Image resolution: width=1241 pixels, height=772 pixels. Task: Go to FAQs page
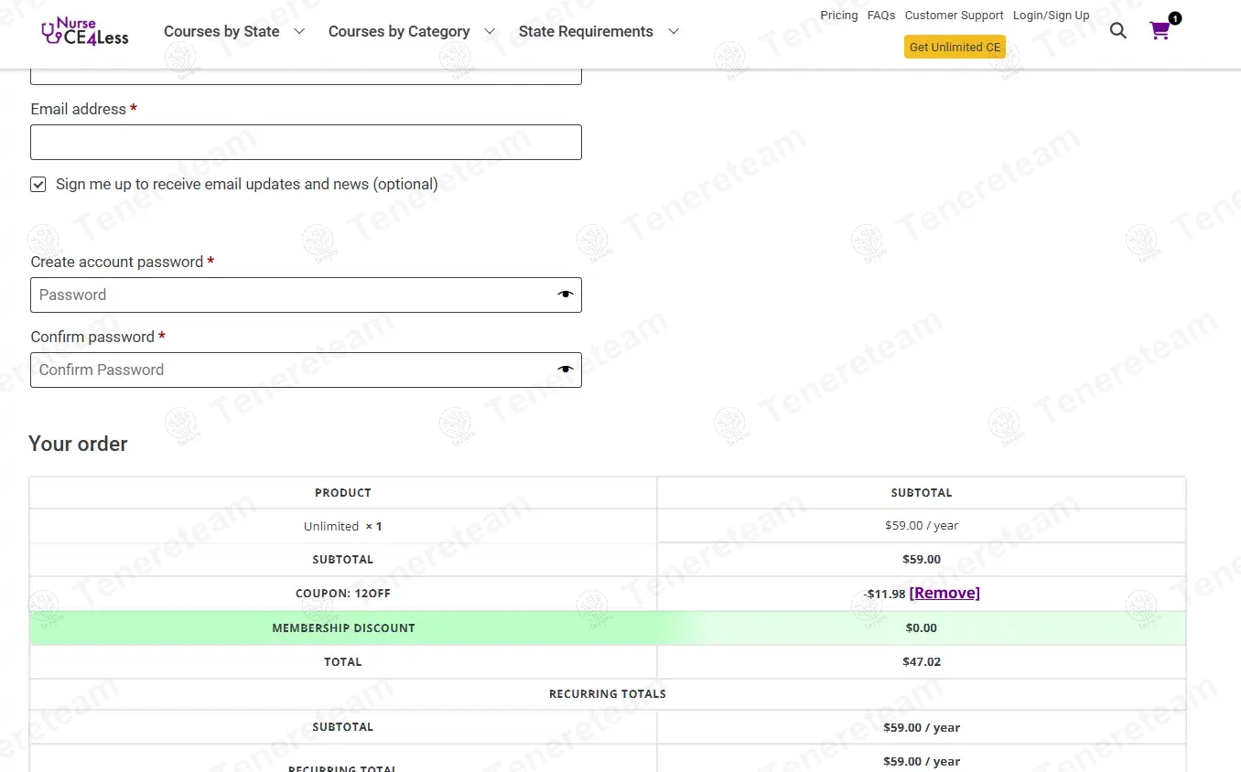(x=880, y=16)
